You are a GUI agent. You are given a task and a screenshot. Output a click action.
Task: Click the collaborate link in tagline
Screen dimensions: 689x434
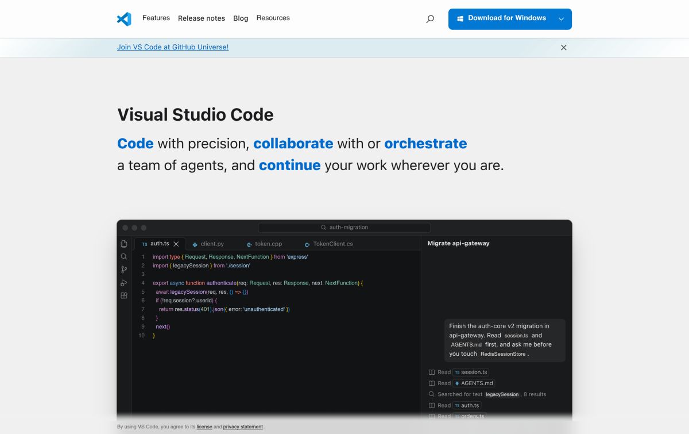pyautogui.click(x=293, y=143)
